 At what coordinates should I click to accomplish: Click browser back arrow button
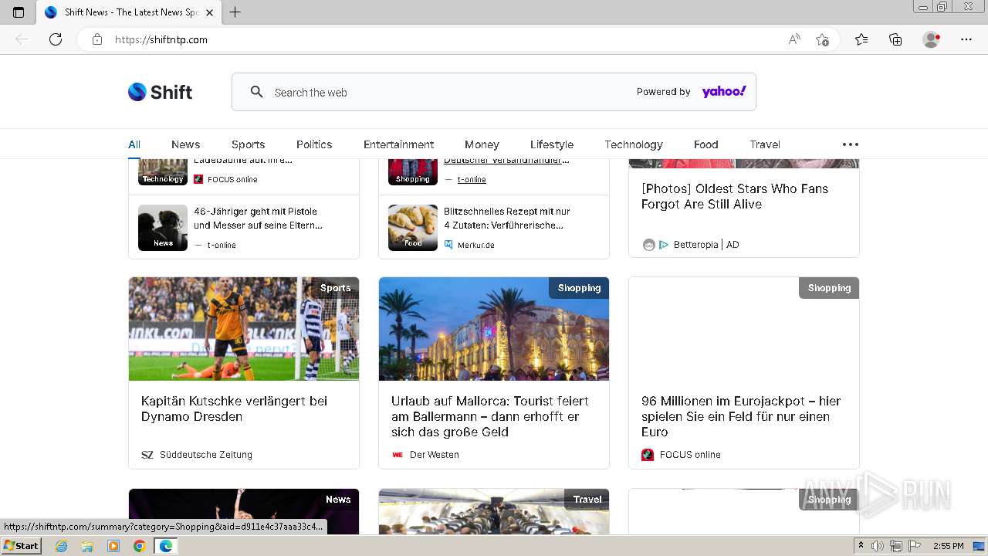click(22, 39)
